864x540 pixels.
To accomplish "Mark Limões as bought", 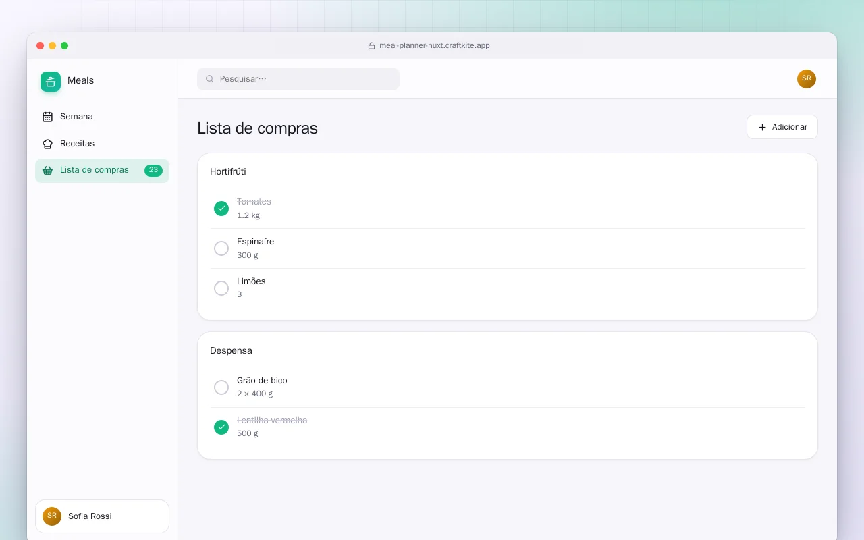I will pos(221,288).
